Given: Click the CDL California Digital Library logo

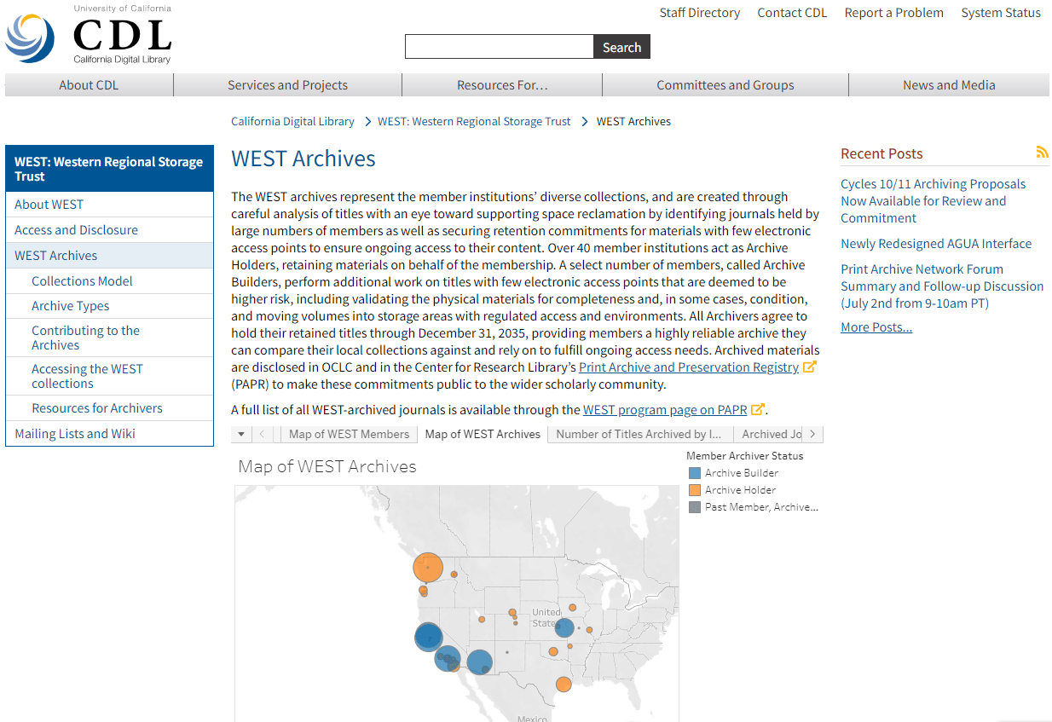Looking at the screenshot, I should pos(89,35).
